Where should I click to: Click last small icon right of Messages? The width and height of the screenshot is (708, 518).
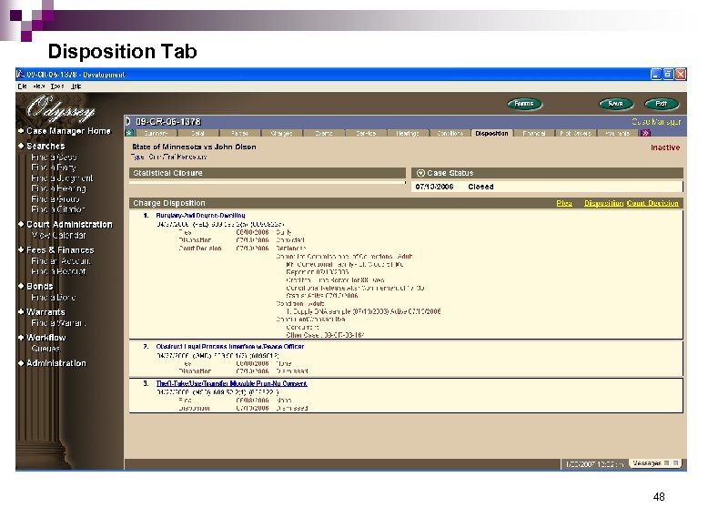pos(676,462)
